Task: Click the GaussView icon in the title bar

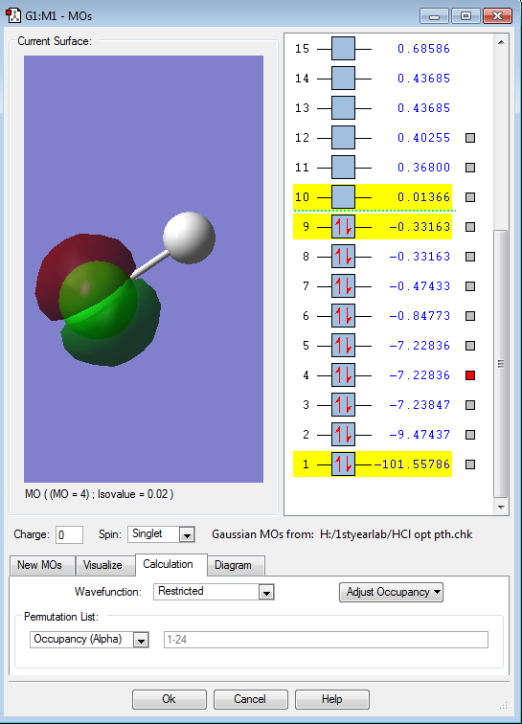Action: point(13,15)
